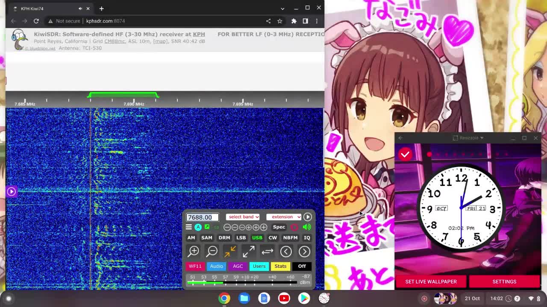The width and height of the screenshot is (547, 307).
Task: Zoom in waterfall with magnifier plus
Action: click(194, 252)
